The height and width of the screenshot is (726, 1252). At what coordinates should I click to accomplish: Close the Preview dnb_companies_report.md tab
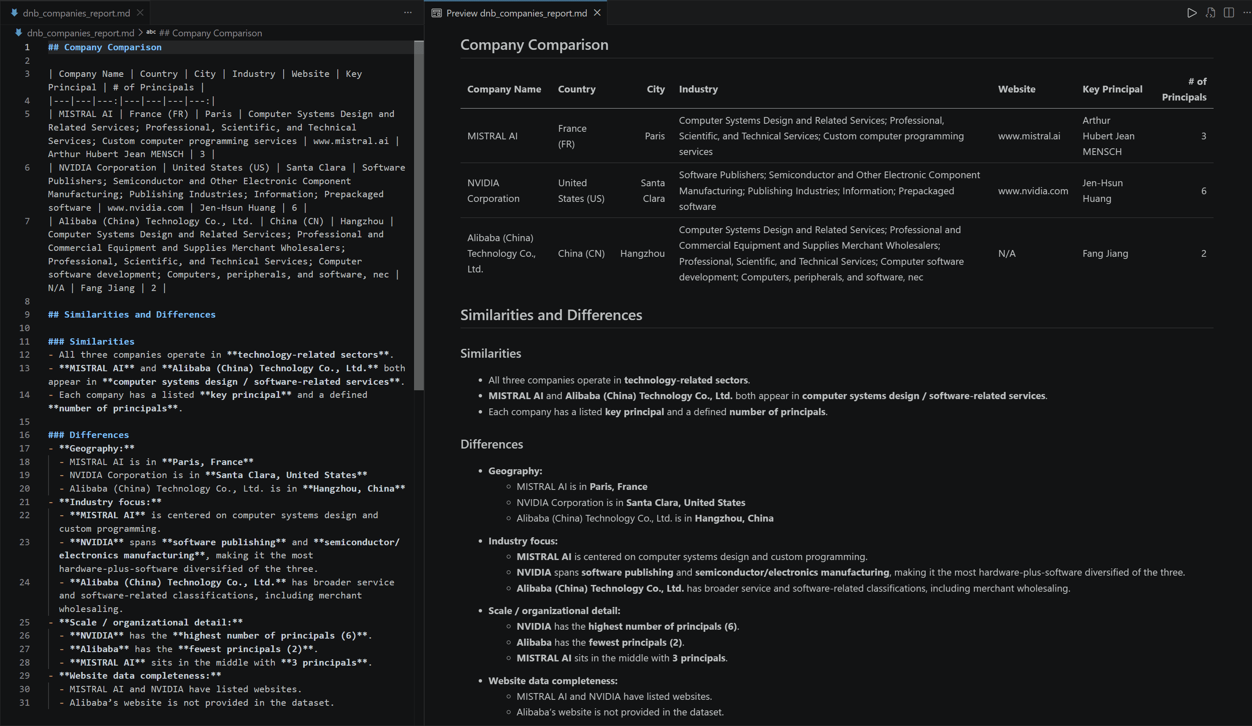tap(597, 13)
